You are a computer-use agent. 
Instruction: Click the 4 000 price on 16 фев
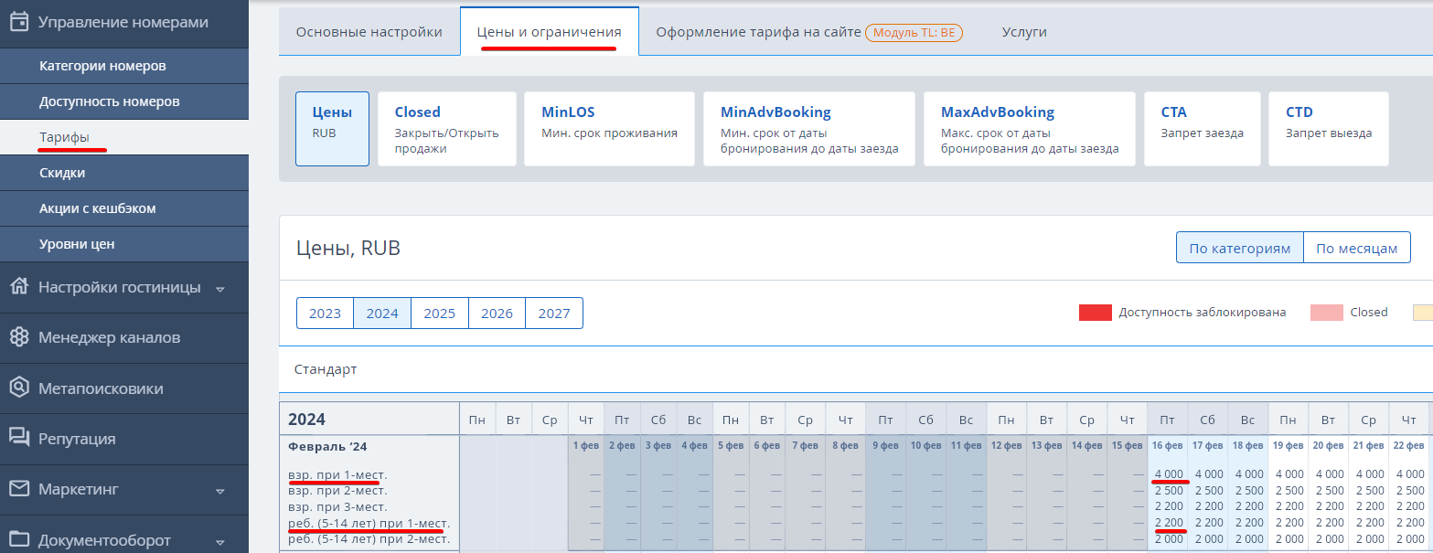pyautogui.click(x=1169, y=474)
